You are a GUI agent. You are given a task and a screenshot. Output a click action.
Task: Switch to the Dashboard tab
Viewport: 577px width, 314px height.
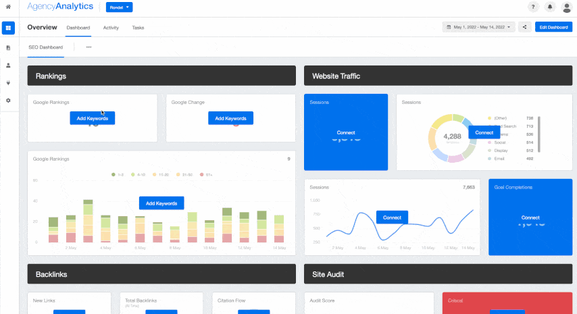tap(78, 28)
